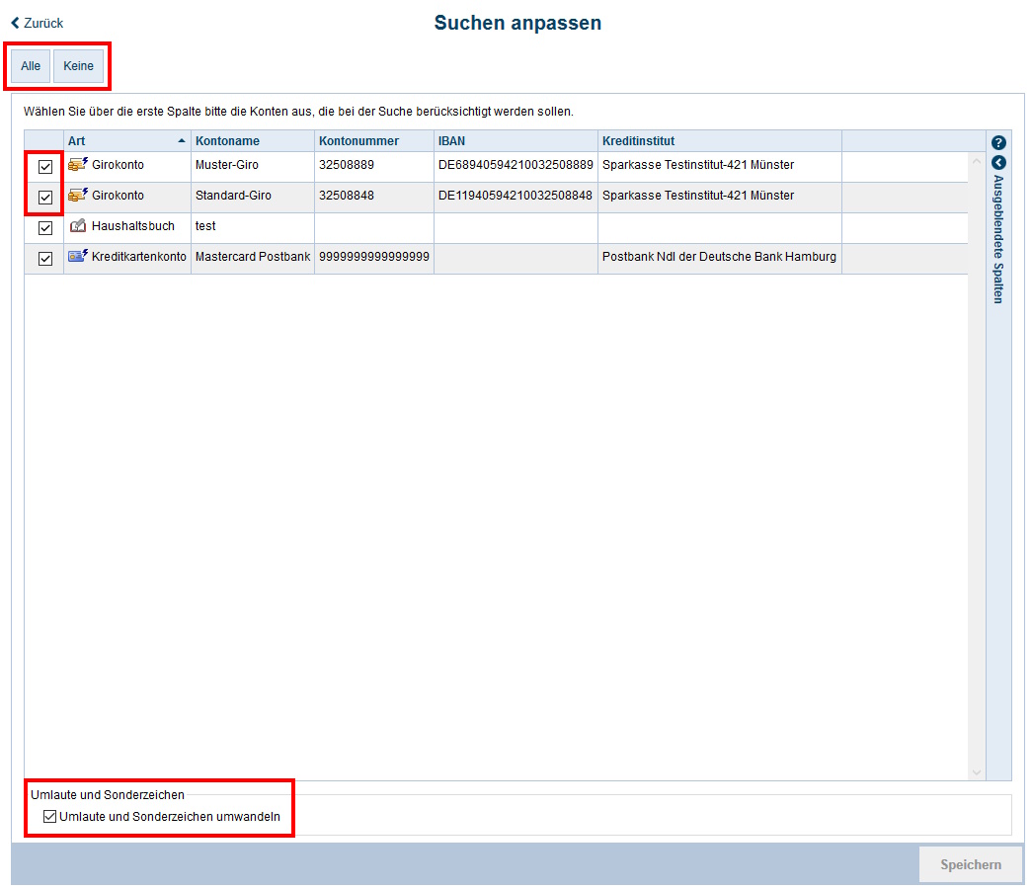Click the scrollbar down arrow of the table
Image resolution: width=1032 pixels, height=889 pixels.
point(977,772)
